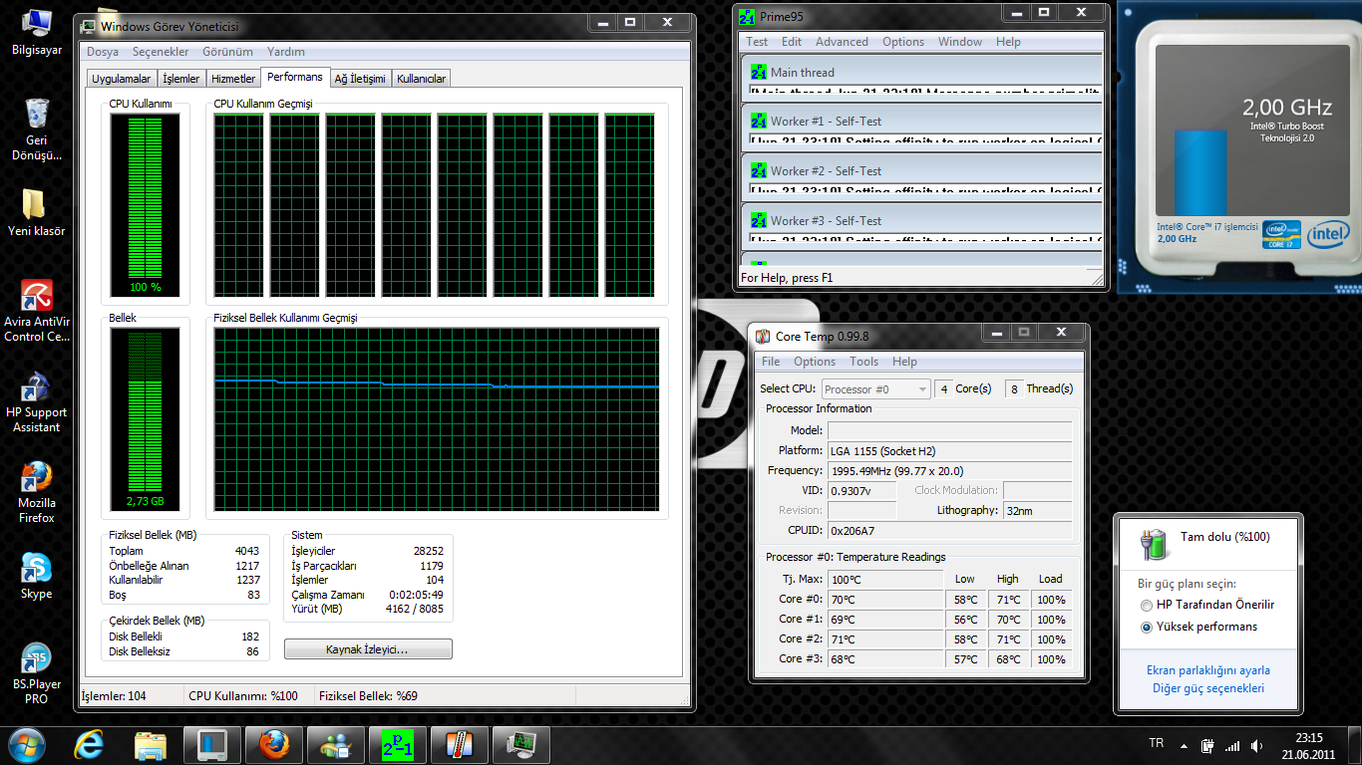Open HP Support Assistant desktop shortcut
Image resolution: width=1362 pixels, height=765 pixels.
coord(37,401)
